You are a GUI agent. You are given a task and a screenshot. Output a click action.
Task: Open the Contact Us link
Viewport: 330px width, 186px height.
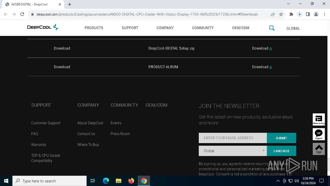[x=86, y=134]
